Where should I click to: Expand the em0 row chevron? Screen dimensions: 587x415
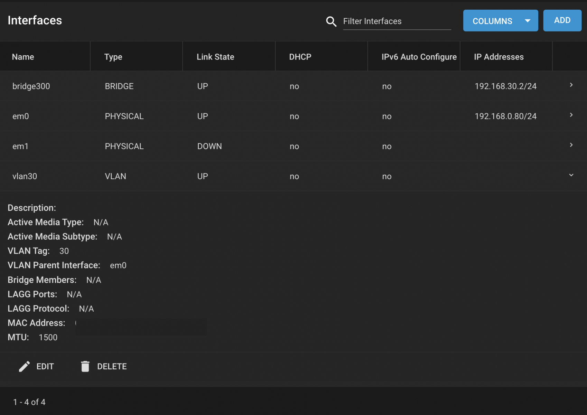point(571,115)
